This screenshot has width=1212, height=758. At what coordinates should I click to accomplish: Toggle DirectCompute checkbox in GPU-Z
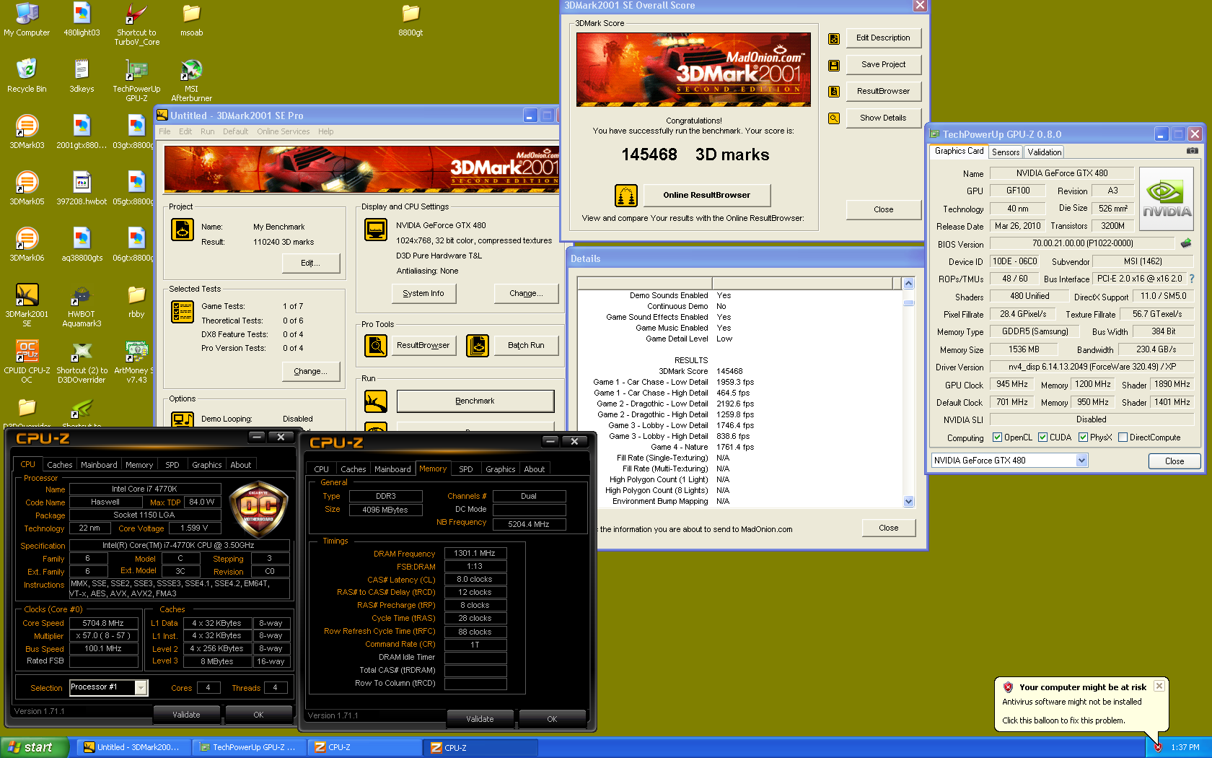pyautogui.click(x=1123, y=437)
